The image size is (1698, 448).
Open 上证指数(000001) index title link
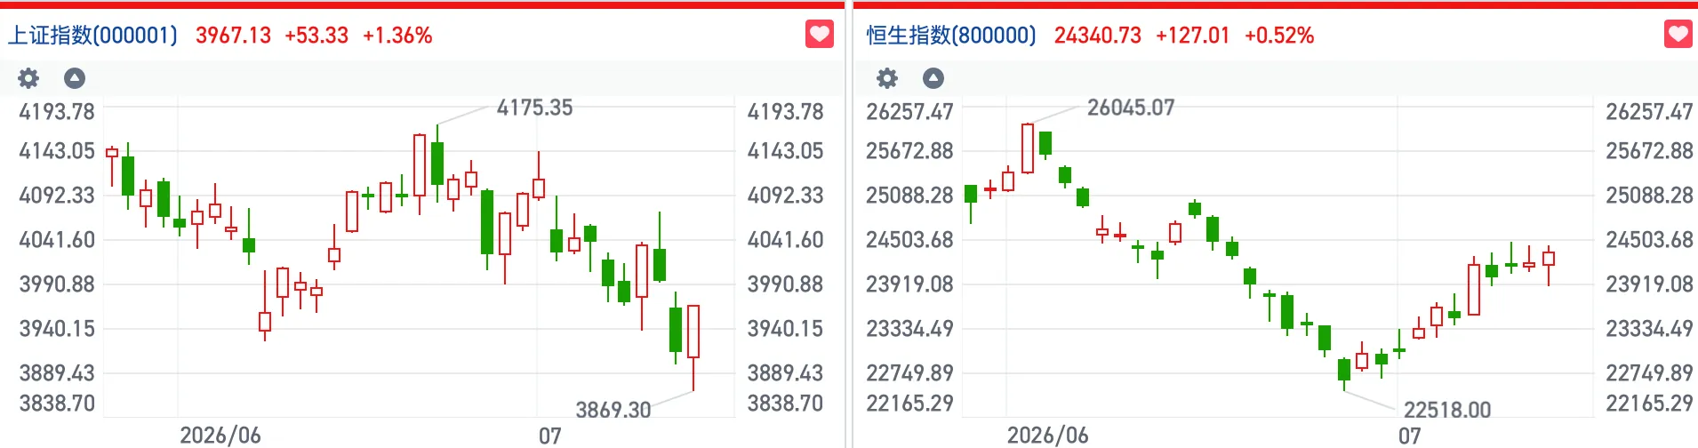tap(93, 36)
